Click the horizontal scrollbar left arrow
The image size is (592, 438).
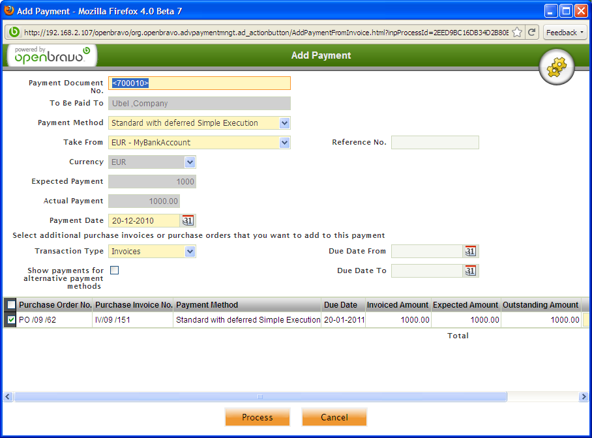(8, 397)
